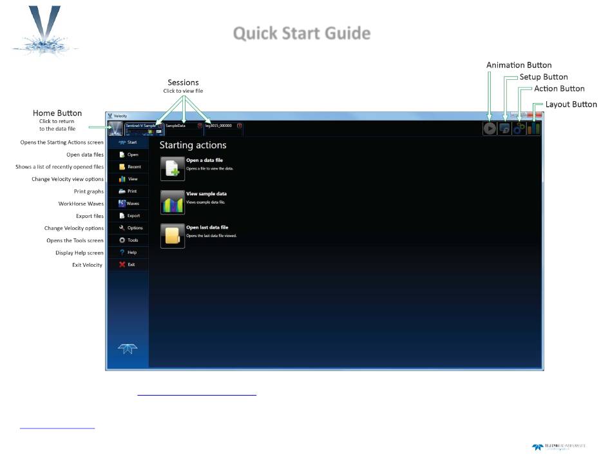Image resolution: width=612 pixels, height=471 pixels.
Task: Choose Open in the sidebar menu
Action: pos(128,155)
